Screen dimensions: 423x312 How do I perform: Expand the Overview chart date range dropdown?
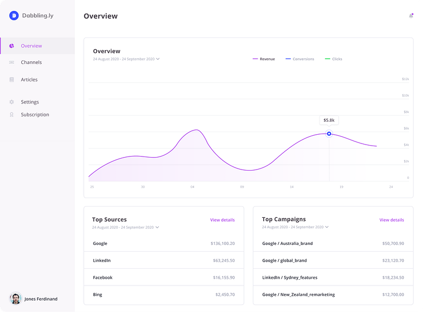[x=126, y=59]
